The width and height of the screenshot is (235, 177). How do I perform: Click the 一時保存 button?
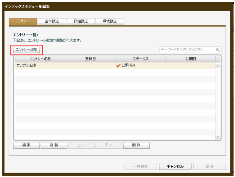(x=141, y=167)
